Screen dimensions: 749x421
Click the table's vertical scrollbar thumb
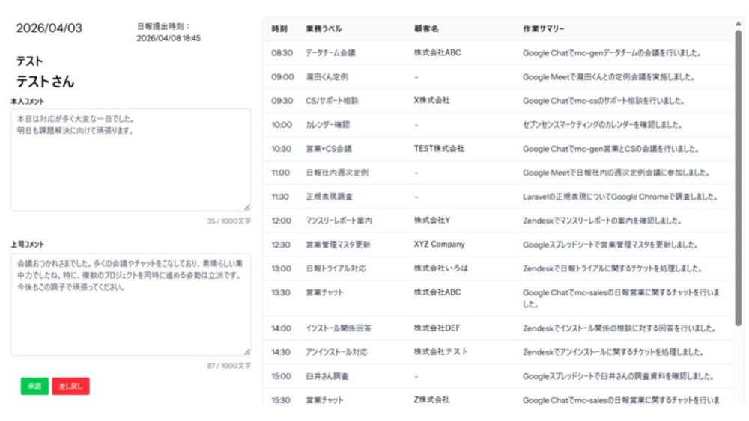click(x=739, y=178)
